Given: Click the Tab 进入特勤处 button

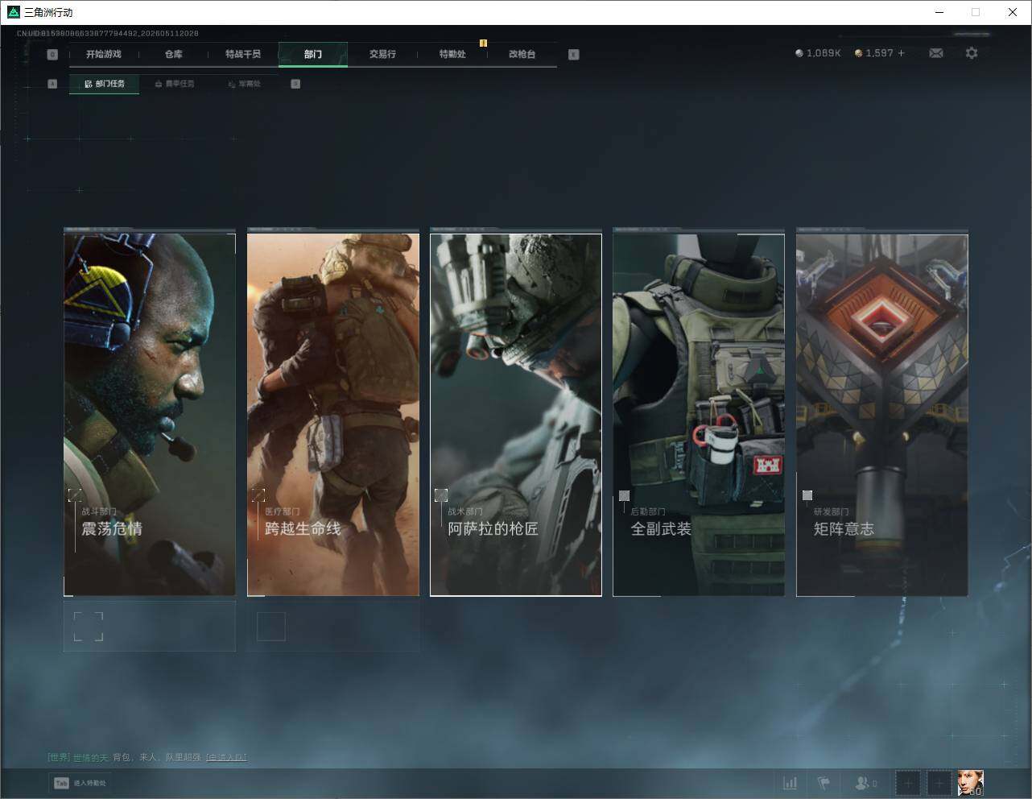Looking at the screenshot, I should tap(80, 783).
